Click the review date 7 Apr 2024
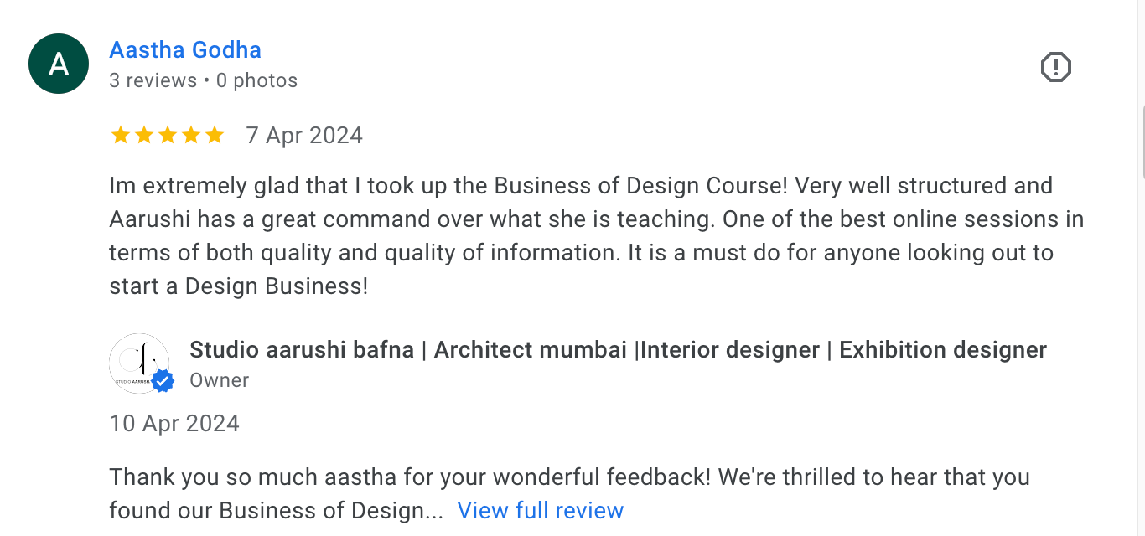The width and height of the screenshot is (1145, 536). click(304, 136)
